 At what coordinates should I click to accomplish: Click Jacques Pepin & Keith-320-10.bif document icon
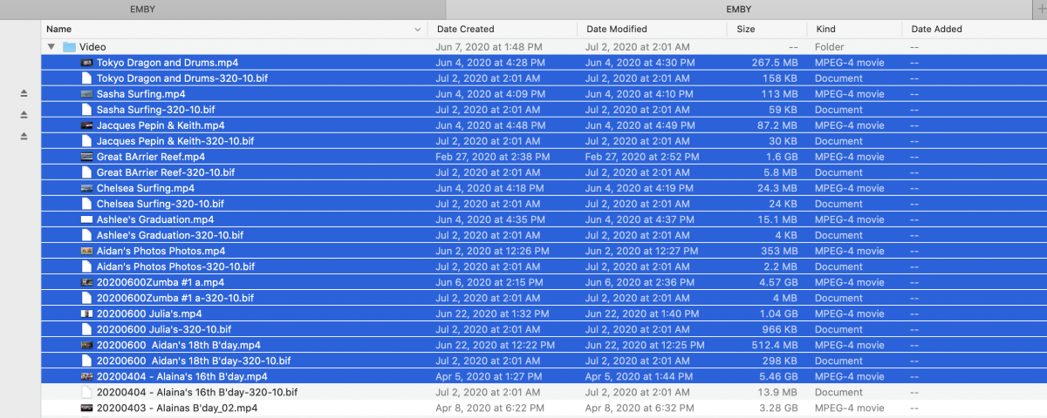coord(86,141)
